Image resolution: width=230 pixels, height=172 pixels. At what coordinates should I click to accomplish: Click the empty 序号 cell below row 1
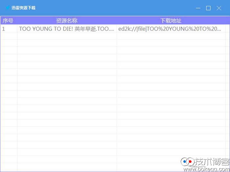pos(8,36)
